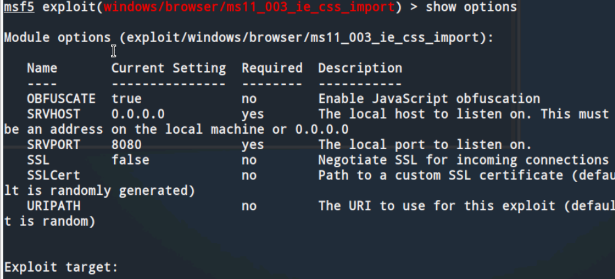Click the Description column header
The image size is (615, 279).
tap(360, 68)
